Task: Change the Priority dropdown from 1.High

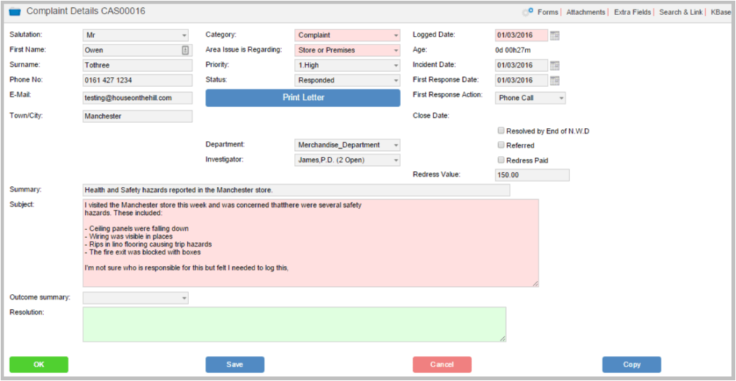Action: coord(347,65)
